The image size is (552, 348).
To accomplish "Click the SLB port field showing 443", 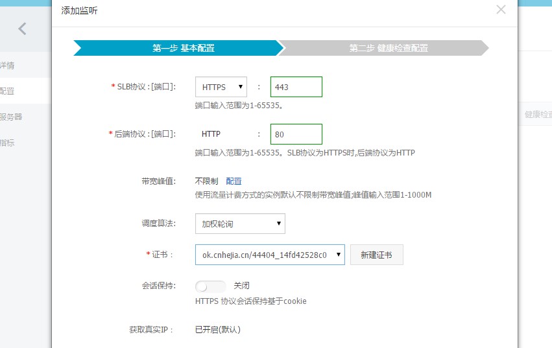I will point(296,87).
